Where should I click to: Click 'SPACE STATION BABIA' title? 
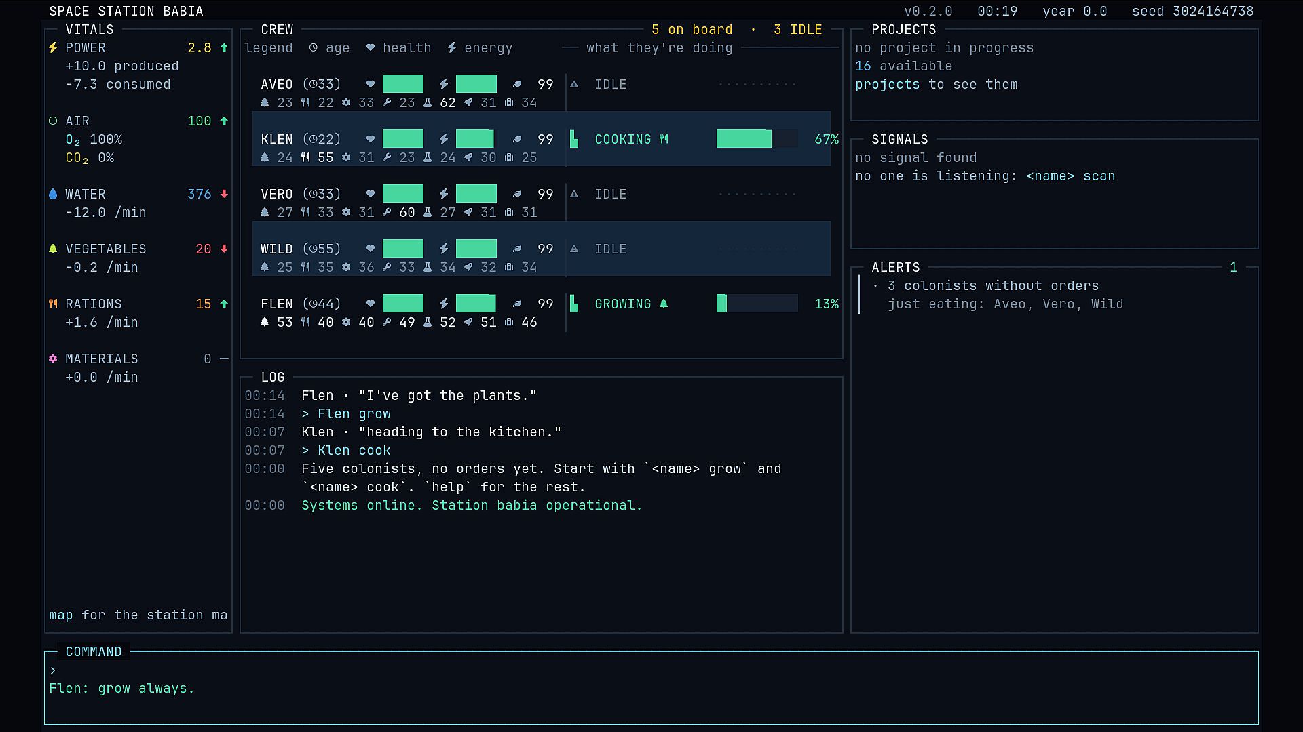tap(126, 12)
